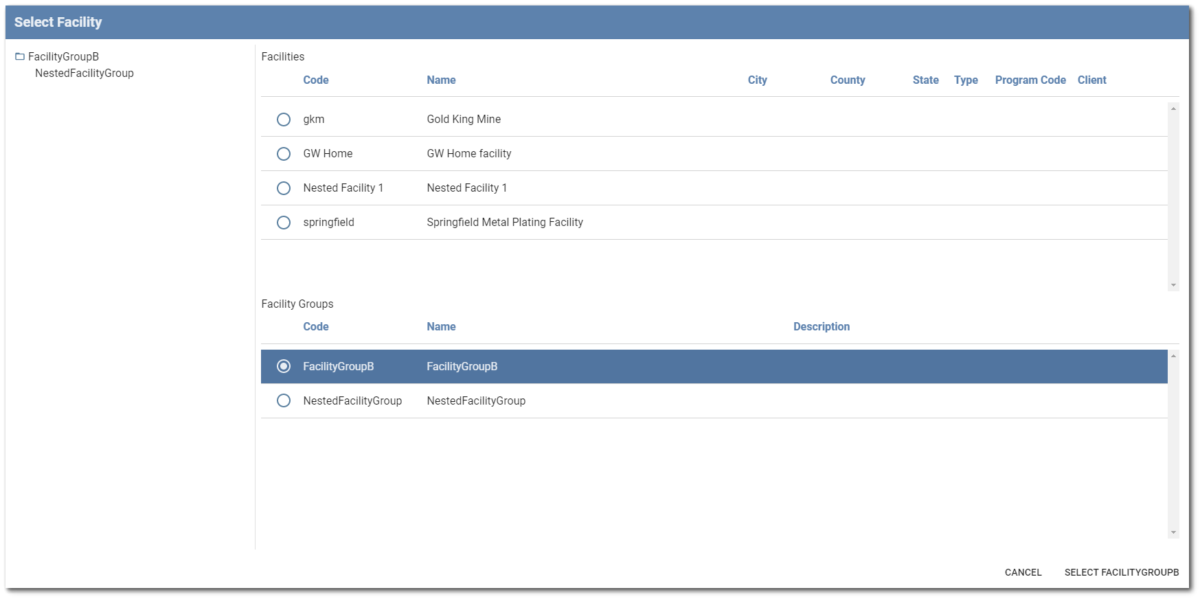Image resolution: width=1200 pixels, height=599 pixels.
Task: Click the FacilityGroupB code cell in groups table
Action: click(x=339, y=367)
